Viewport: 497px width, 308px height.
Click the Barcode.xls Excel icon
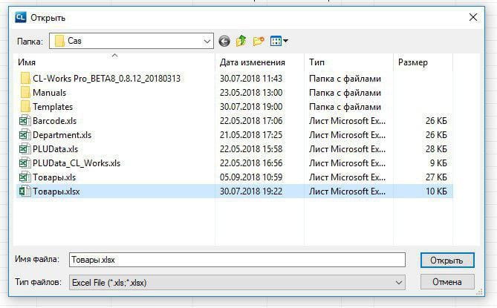tap(25, 121)
